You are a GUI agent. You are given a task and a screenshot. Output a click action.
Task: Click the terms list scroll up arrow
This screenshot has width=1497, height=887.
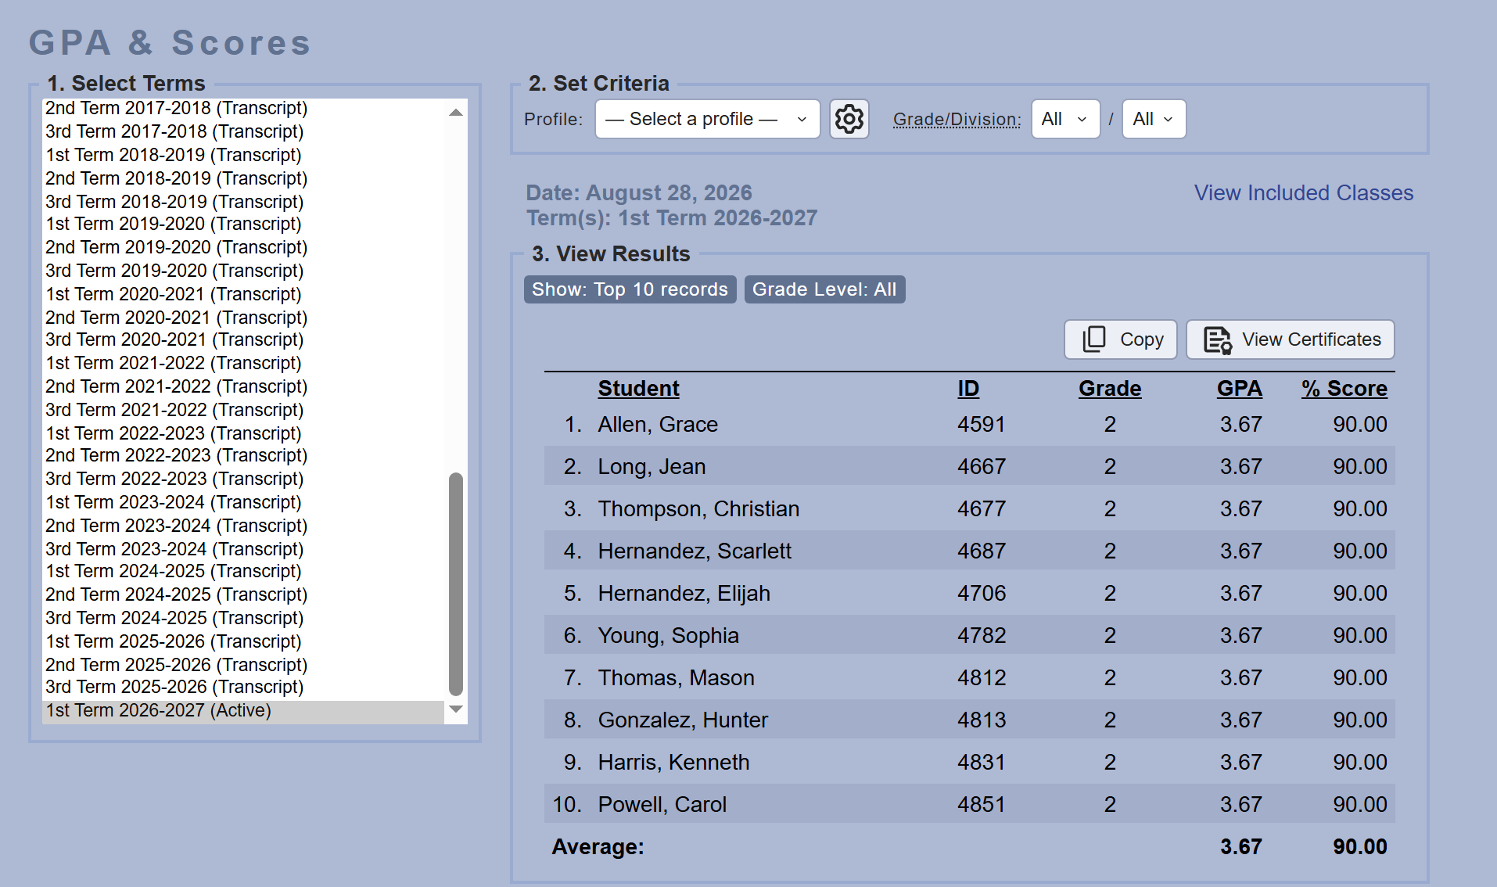pos(456,113)
